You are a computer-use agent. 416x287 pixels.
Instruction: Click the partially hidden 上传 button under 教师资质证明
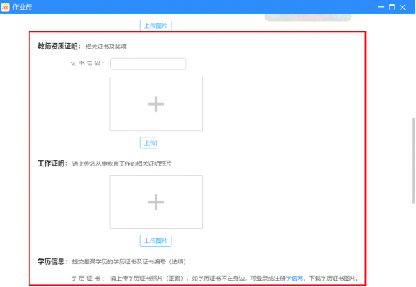coord(148,143)
